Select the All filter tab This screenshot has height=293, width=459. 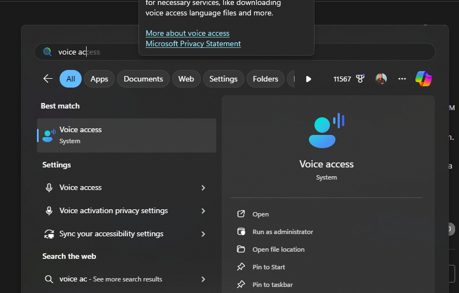click(x=71, y=79)
